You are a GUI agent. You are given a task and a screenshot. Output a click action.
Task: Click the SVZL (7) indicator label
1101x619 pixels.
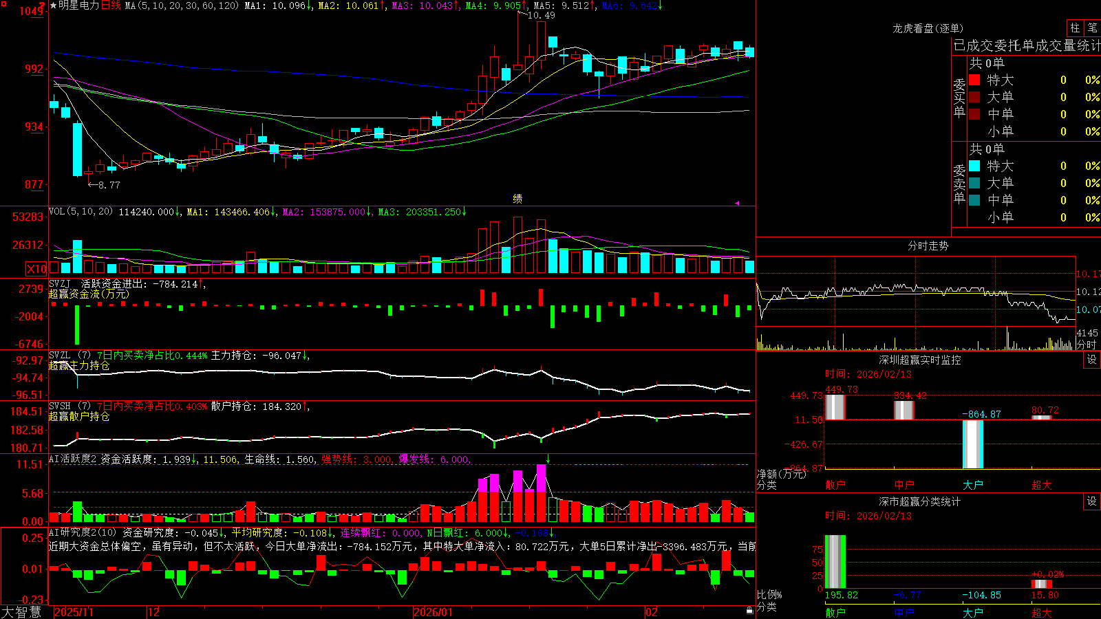pyautogui.click(x=70, y=356)
